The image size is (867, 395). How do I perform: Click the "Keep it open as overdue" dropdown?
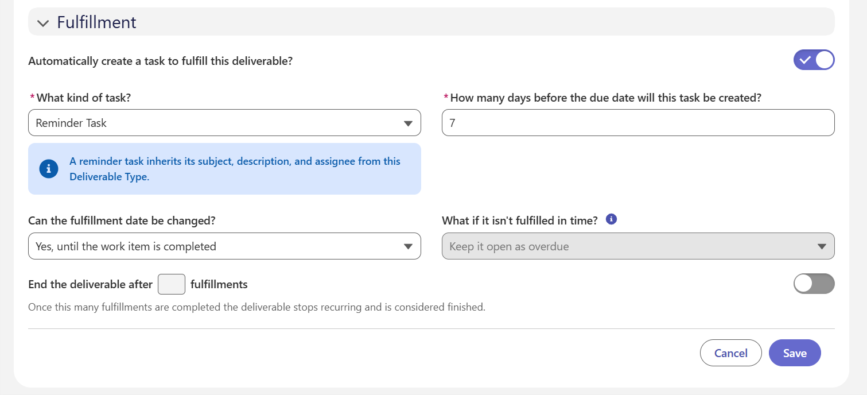tap(638, 246)
